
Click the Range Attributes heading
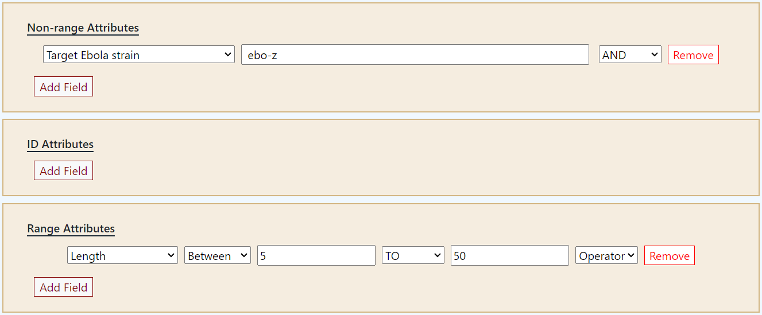click(71, 228)
